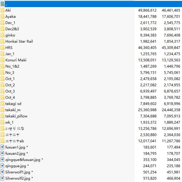Viewport: 182px width, 182px height.
Task: Click size value 183,601 for fuxuan1.jpg
Action: click(150, 147)
